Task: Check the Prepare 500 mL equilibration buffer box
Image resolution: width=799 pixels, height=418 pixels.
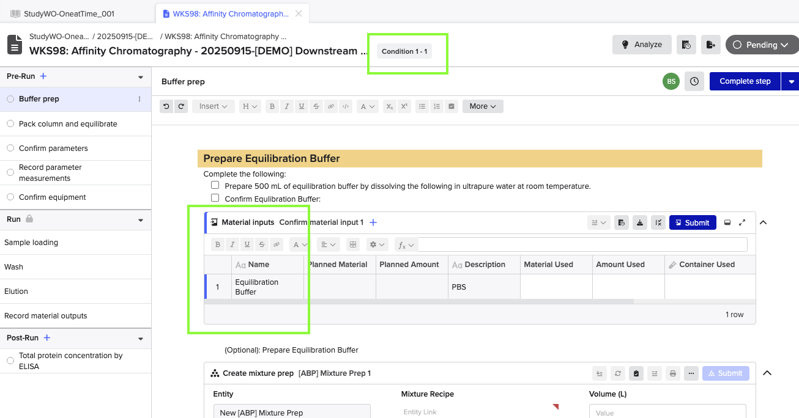Action: coord(215,185)
